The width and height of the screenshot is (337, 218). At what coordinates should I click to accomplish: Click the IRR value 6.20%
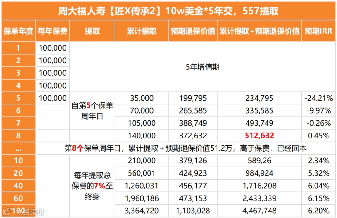319,211
